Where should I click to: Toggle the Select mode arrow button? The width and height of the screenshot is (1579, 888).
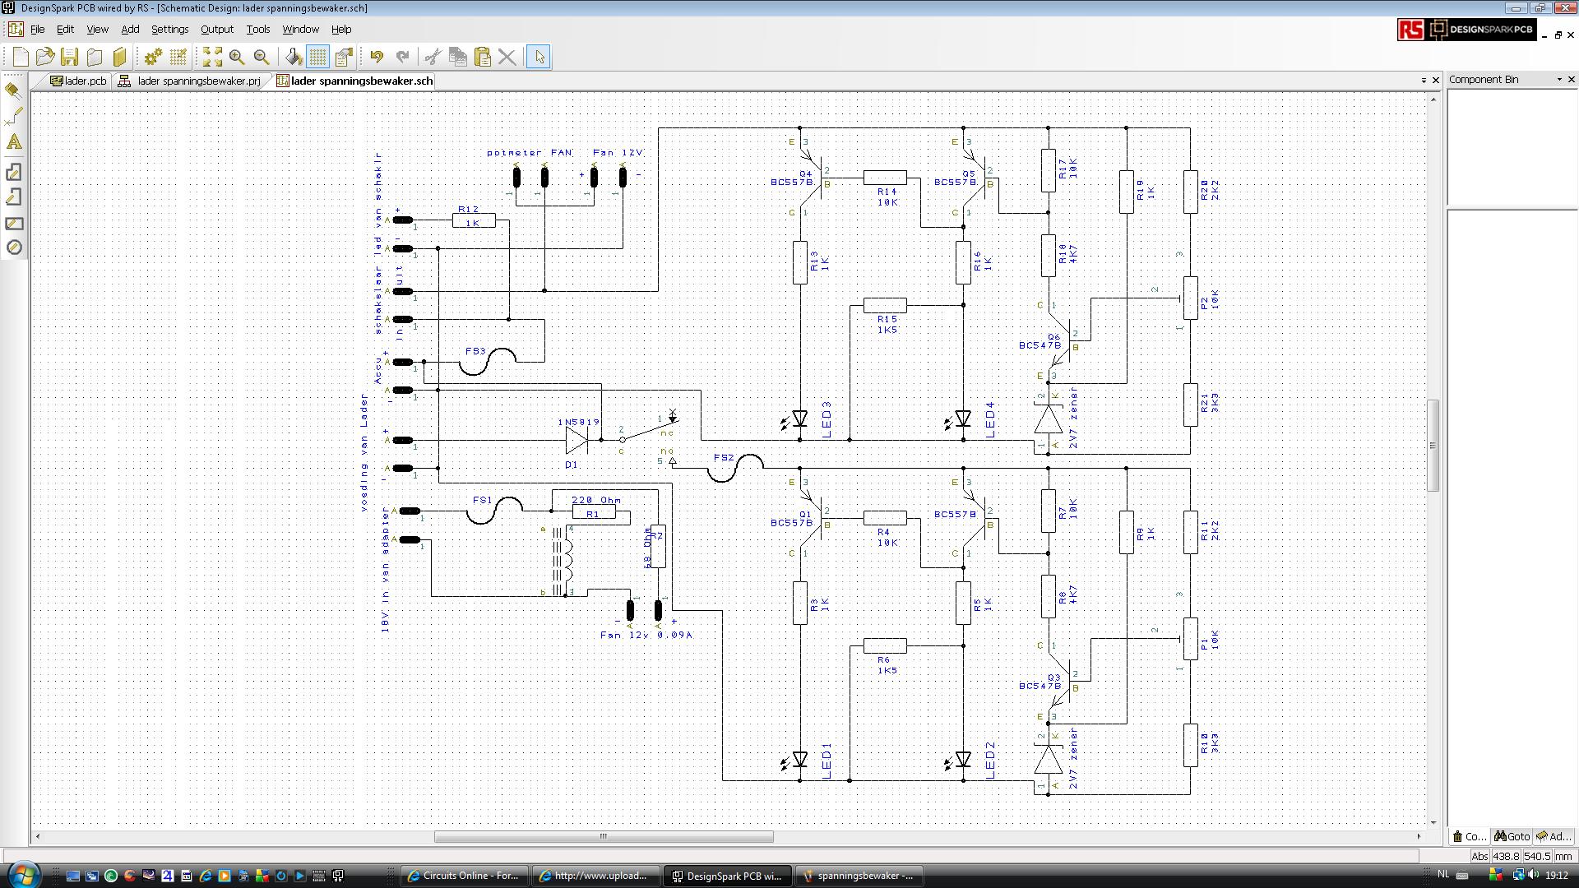[539, 57]
